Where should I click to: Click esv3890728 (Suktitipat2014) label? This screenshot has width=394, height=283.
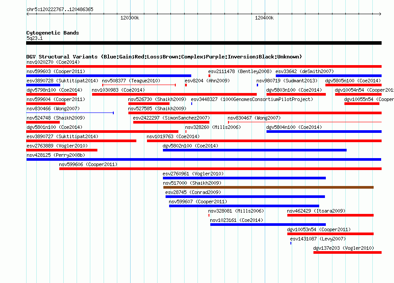click(x=62, y=81)
